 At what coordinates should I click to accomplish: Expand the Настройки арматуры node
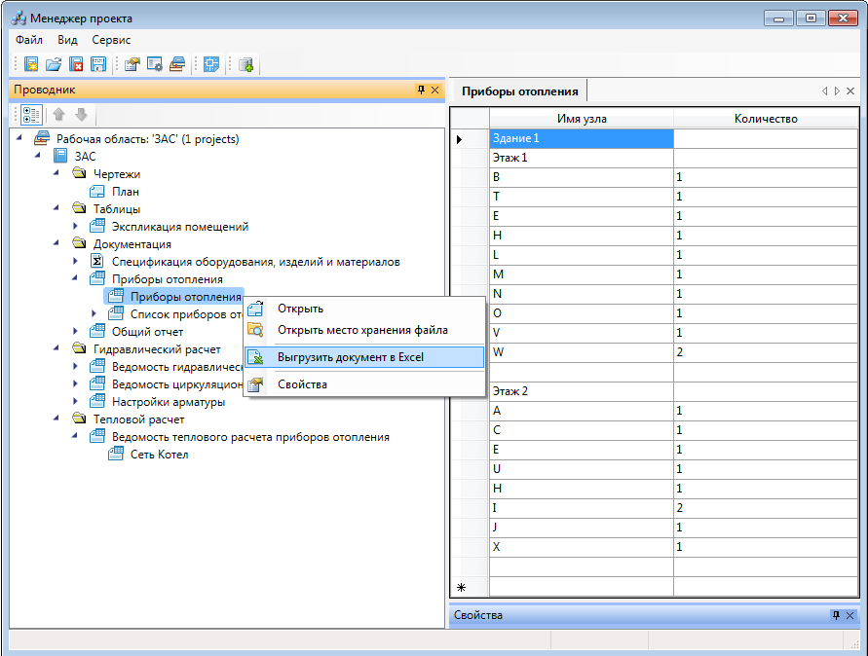click(75, 402)
